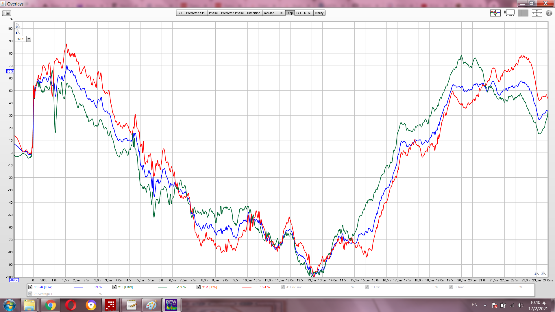Uncheck the L+R [FDW] trace
555x312 pixels.
[x=30, y=287]
